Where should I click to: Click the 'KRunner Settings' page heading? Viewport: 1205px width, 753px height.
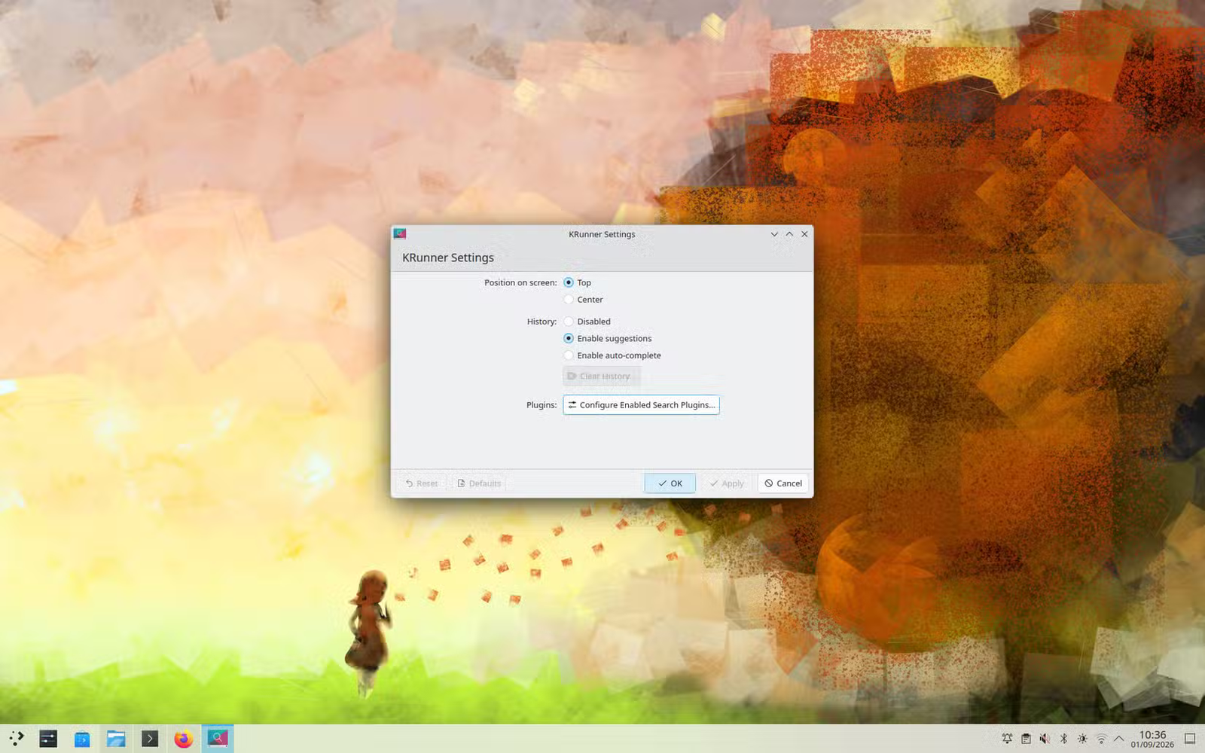tap(448, 258)
